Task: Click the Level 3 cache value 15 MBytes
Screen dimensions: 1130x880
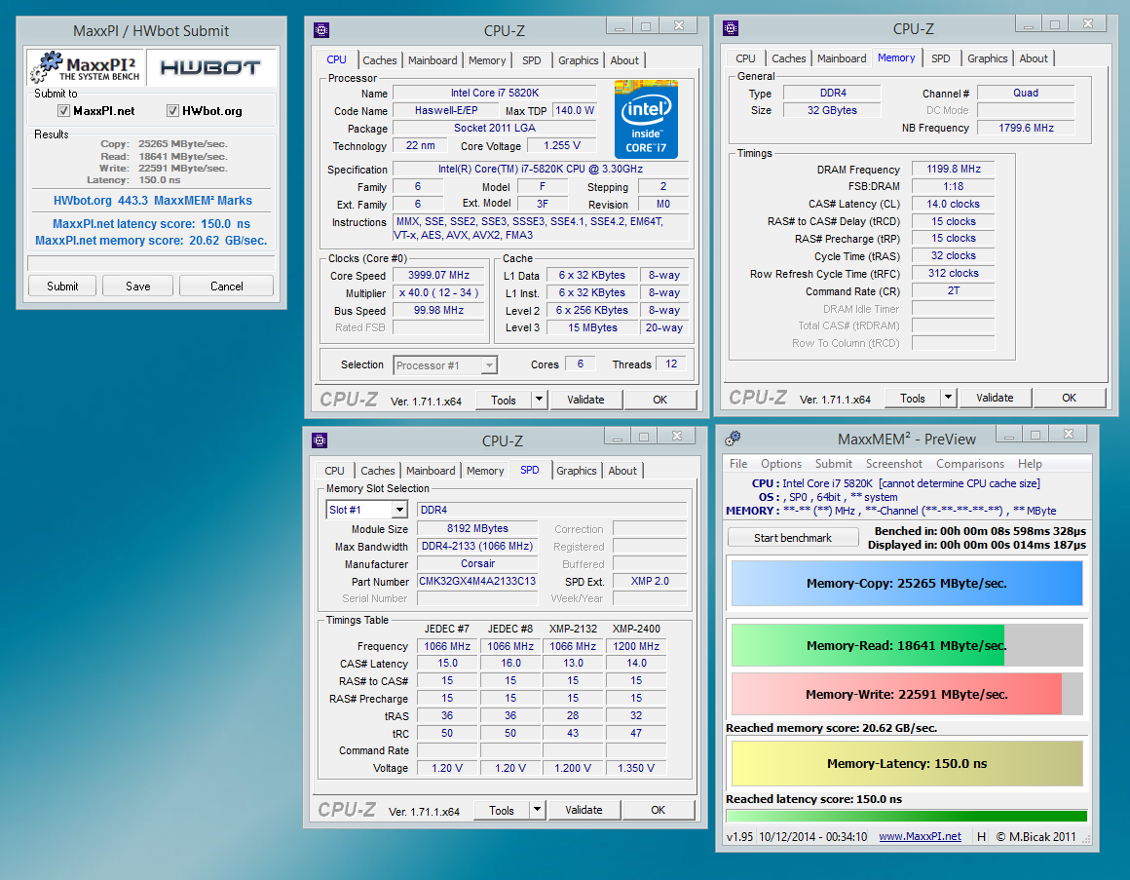Action: [x=592, y=327]
